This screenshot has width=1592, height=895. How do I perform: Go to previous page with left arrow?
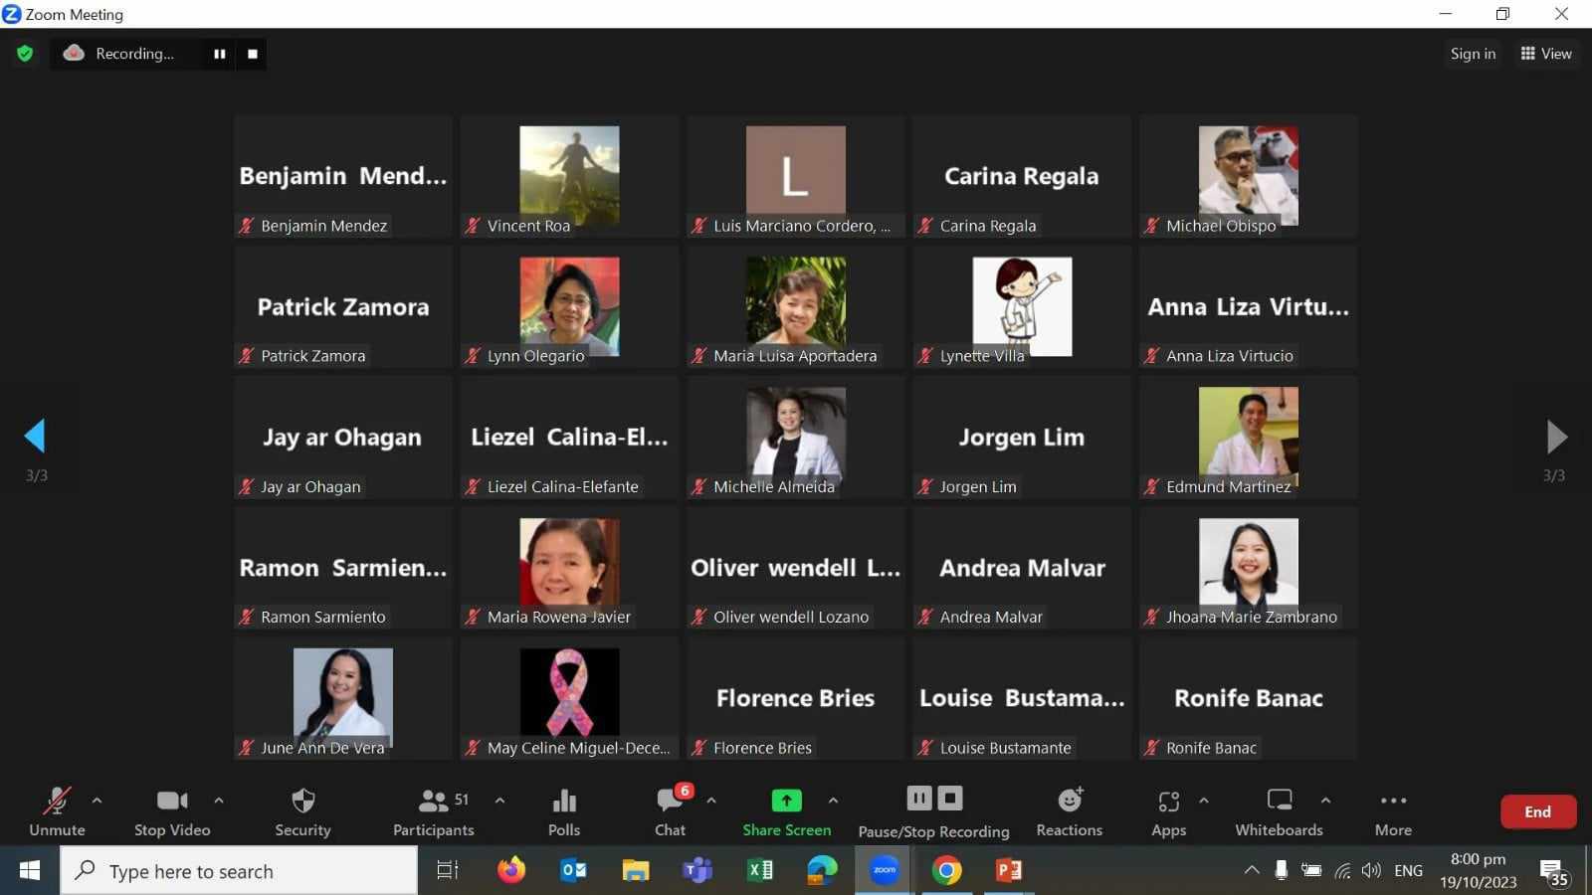[x=35, y=436]
